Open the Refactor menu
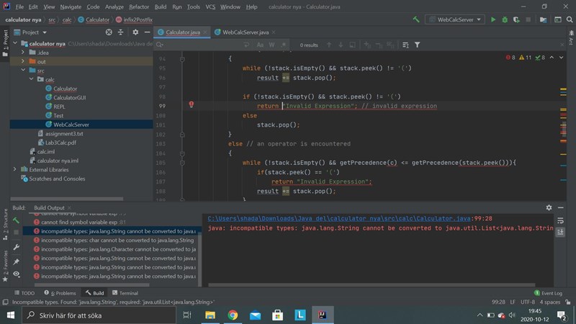The height and width of the screenshot is (324, 576). tap(139, 6)
